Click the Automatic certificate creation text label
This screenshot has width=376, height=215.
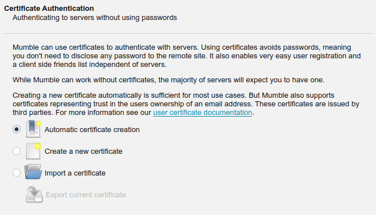pos(92,130)
